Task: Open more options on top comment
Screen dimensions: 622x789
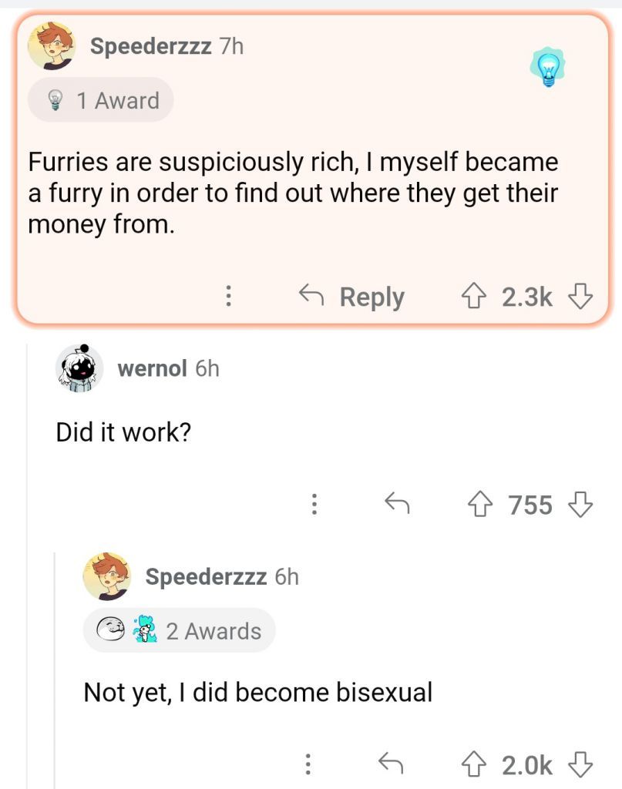Action: tap(228, 297)
